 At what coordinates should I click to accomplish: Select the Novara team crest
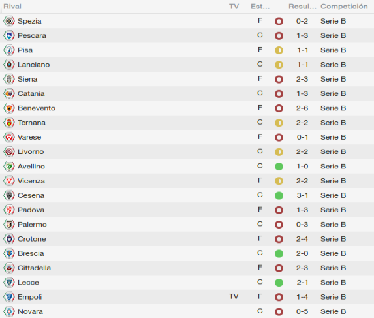(9, 311)
